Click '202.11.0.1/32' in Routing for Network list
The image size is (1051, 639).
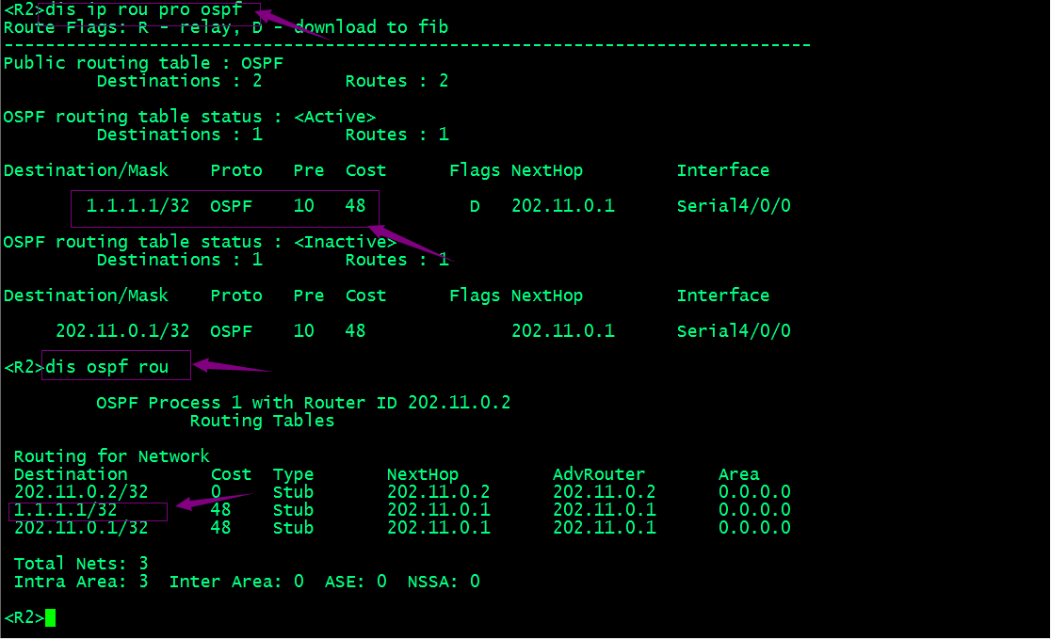coord(81,528)
